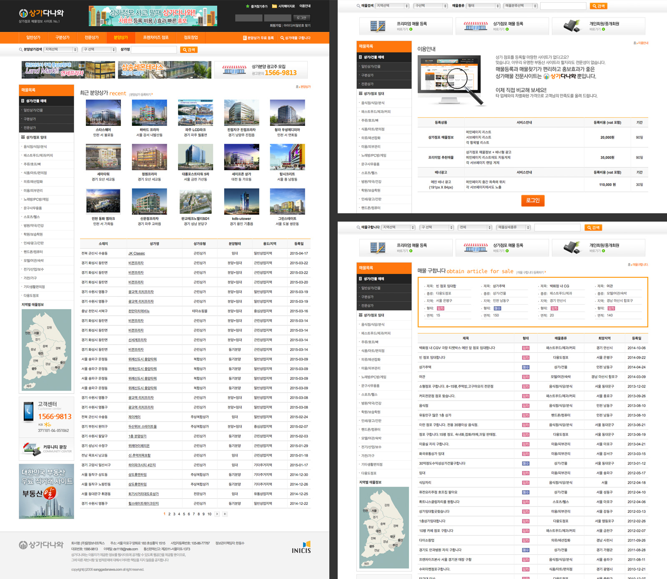Click the next page arrow in pagination
667x579 pixels.
coord(217,514)
